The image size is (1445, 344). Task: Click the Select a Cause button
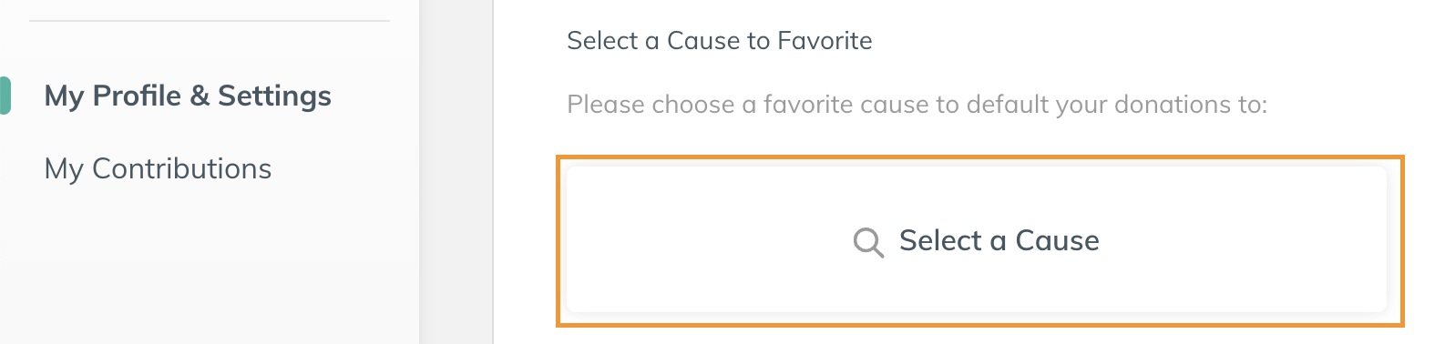(x=977, y=240)
